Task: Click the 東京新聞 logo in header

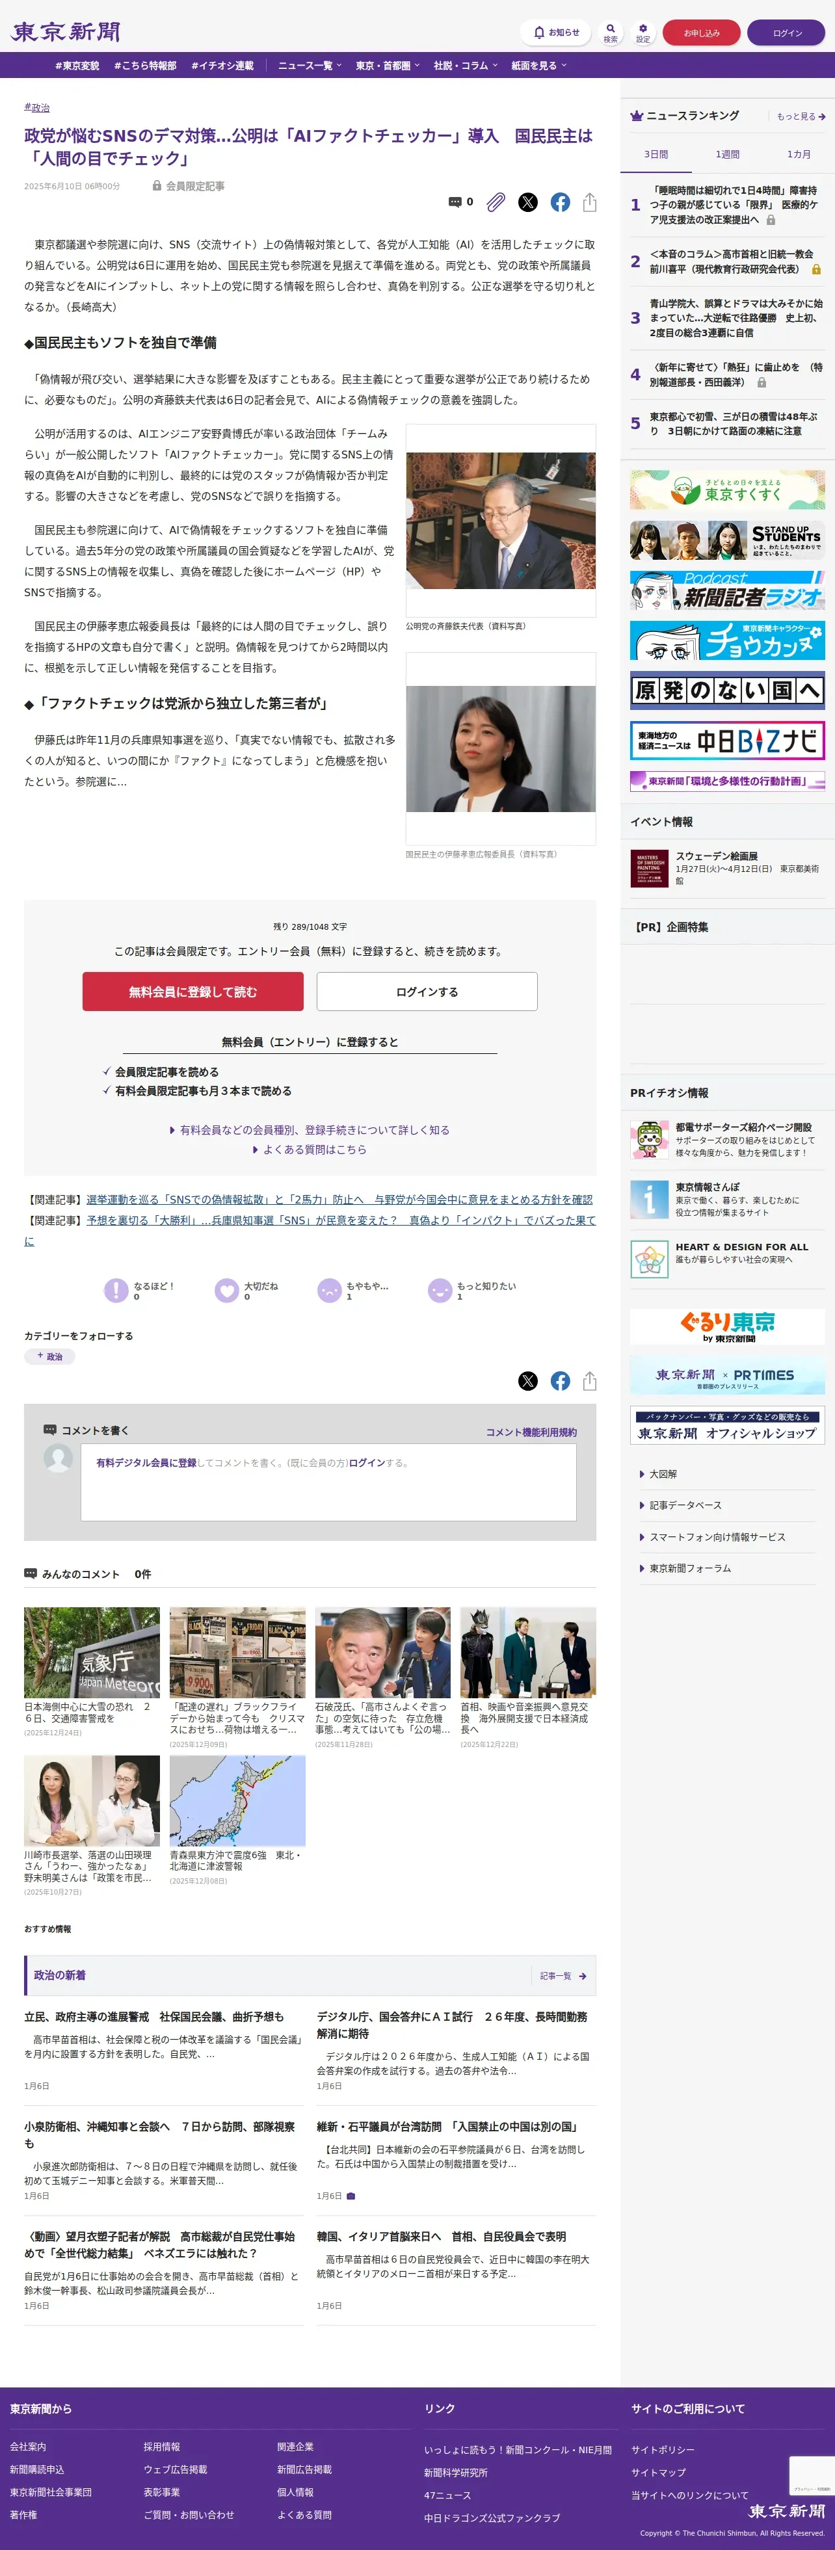Action: 66,32
